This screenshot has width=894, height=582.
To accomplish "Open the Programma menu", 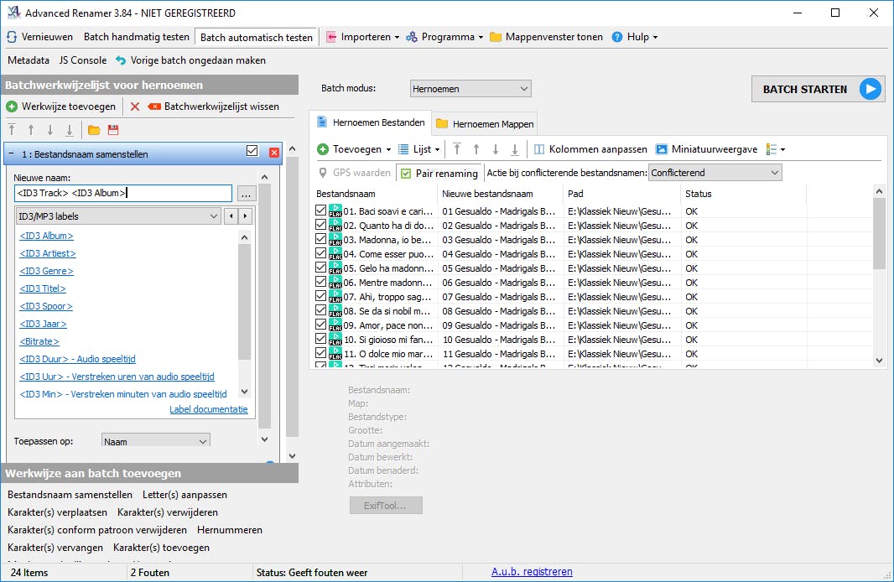I will click(444, 37).
